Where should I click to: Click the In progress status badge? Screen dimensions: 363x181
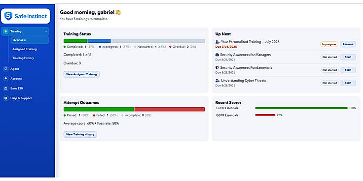coord(329,44)
